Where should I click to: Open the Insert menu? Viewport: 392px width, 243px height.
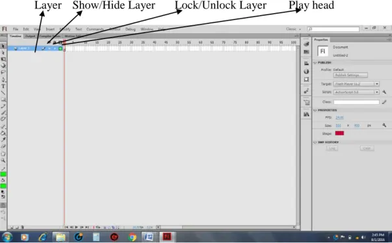tap(50, 29)
